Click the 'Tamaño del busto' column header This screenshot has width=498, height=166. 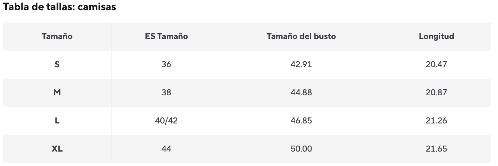tap(301, 36)
